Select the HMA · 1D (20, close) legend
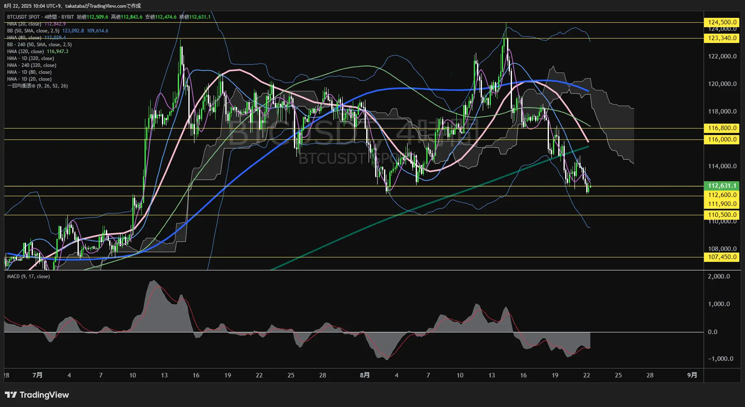 [29, 79]
